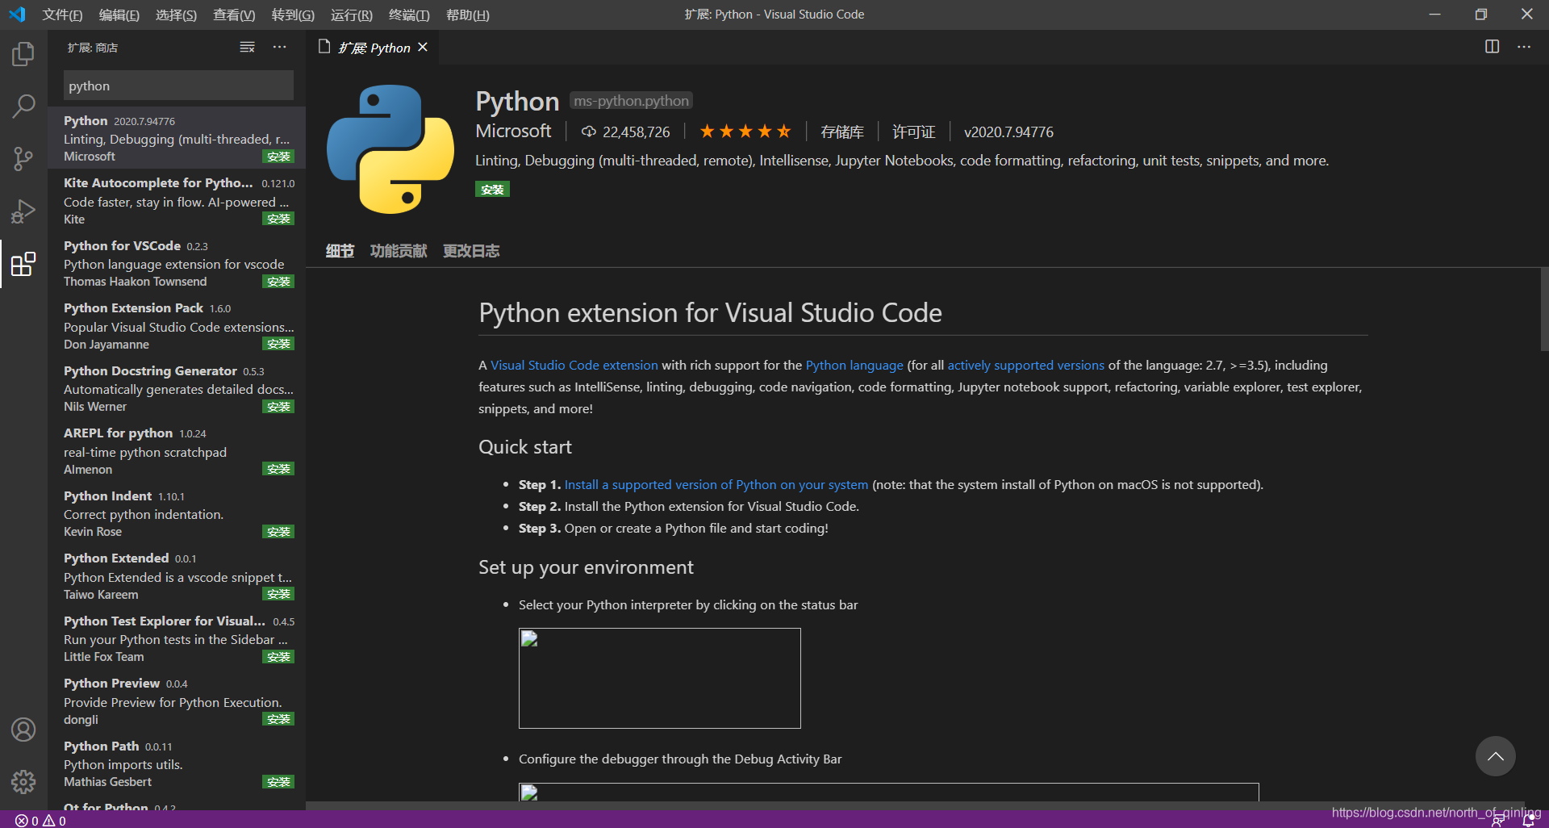This screenshot has width=1549, height=828.
Task: Open the 转到(G) menu
Action: pyautogui.click(x=293, y=15)
